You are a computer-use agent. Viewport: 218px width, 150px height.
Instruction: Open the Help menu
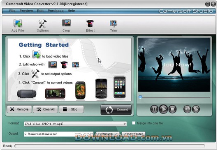tap(71, 11)
